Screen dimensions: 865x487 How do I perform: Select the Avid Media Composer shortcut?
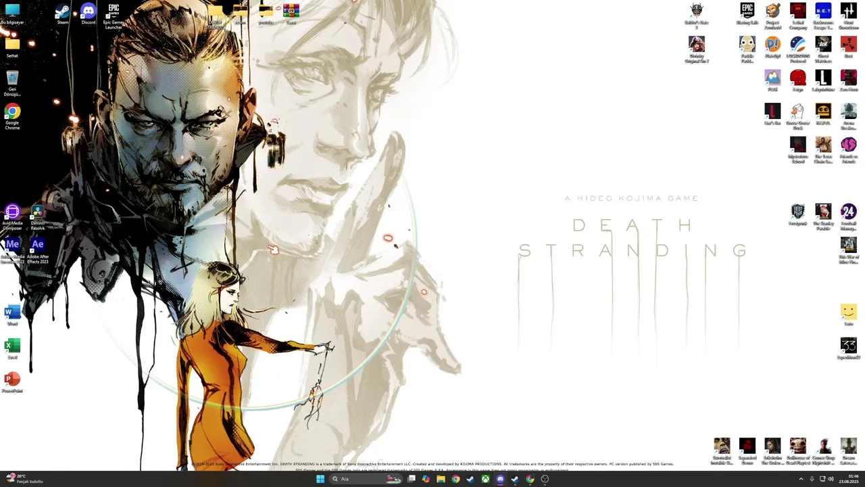click(12, 216)
